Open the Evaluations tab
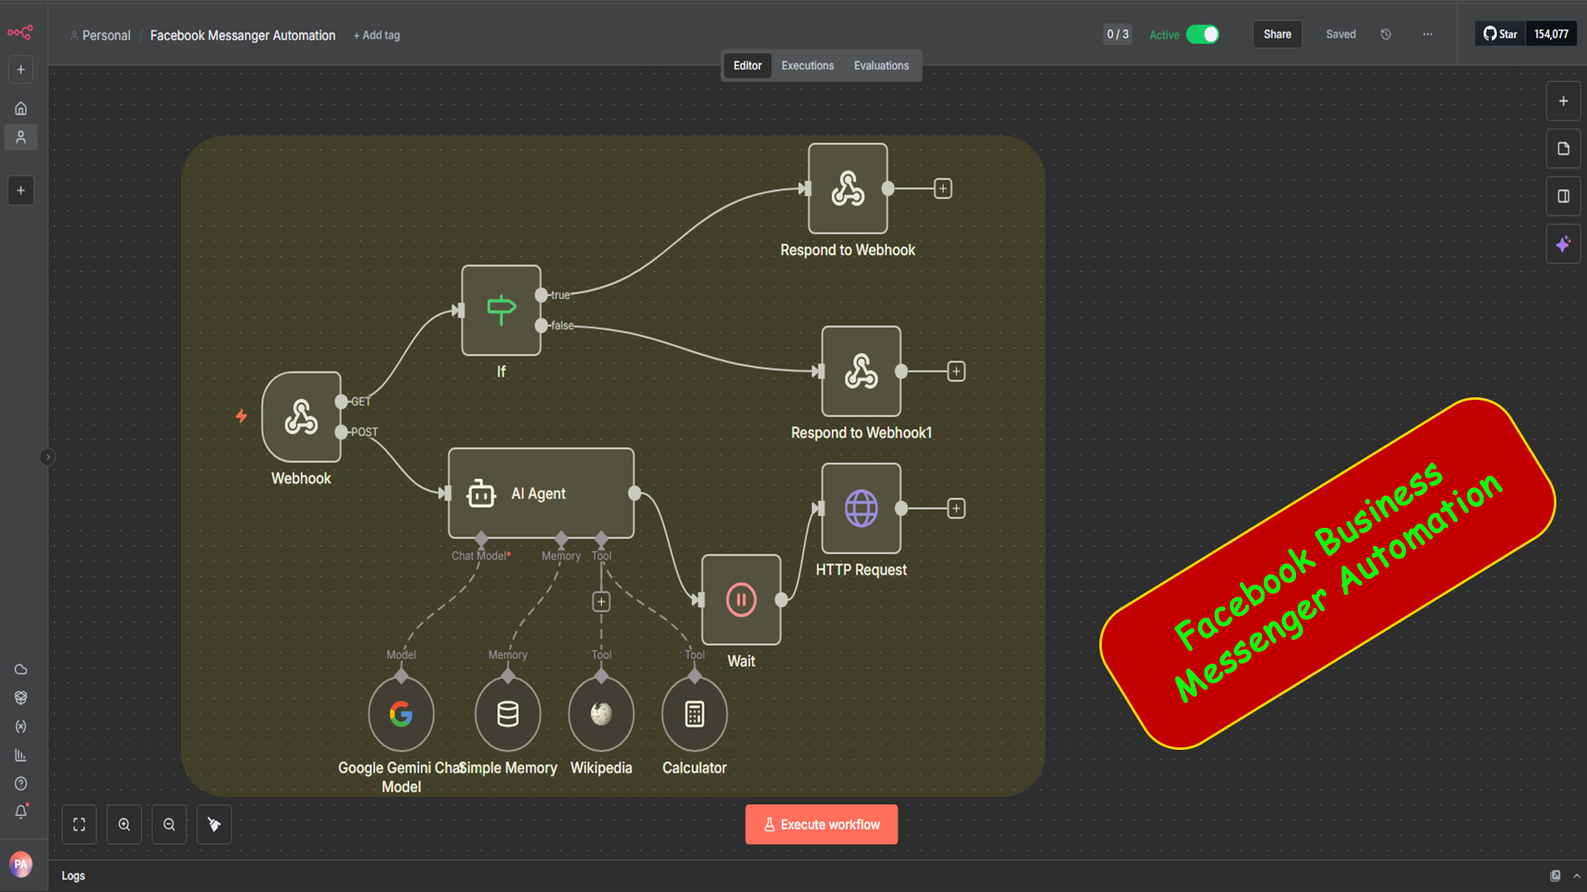This screenshot has height=892, width=1587. (x=881, y=65)
